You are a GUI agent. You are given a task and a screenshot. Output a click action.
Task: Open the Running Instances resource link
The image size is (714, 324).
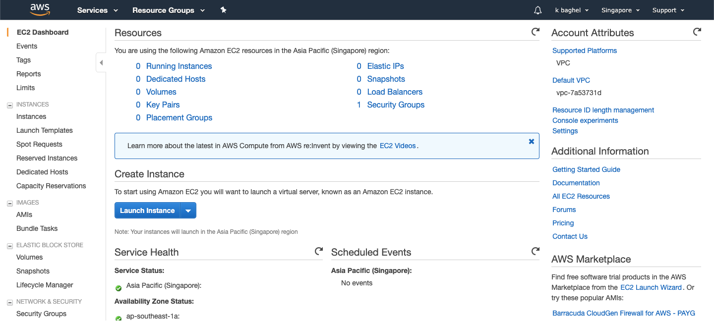pyautogui.click(x=179, y=66)
